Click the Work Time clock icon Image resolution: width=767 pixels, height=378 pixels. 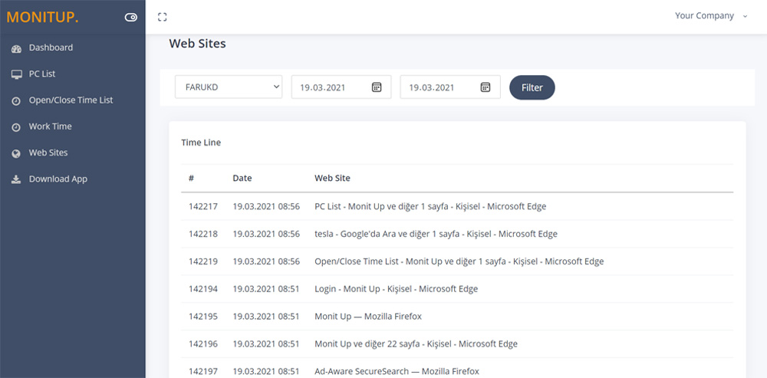[16, 127]
